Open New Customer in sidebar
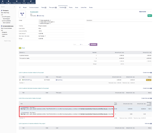The image size is (154, 133). (x=7, y=23)
